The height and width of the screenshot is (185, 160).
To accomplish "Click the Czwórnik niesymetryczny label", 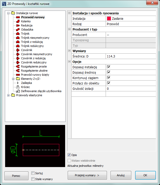I will point(37,54).
